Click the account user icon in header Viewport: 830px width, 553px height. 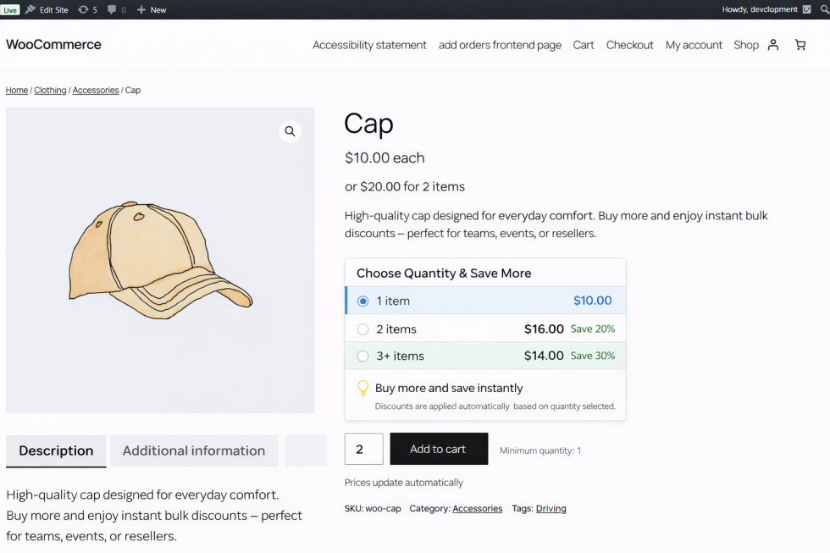click(772, 45)
